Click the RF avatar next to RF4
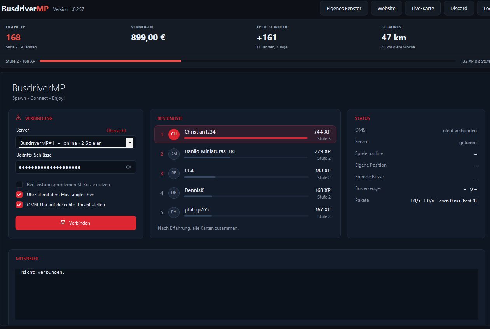 (x=174, y=173)
